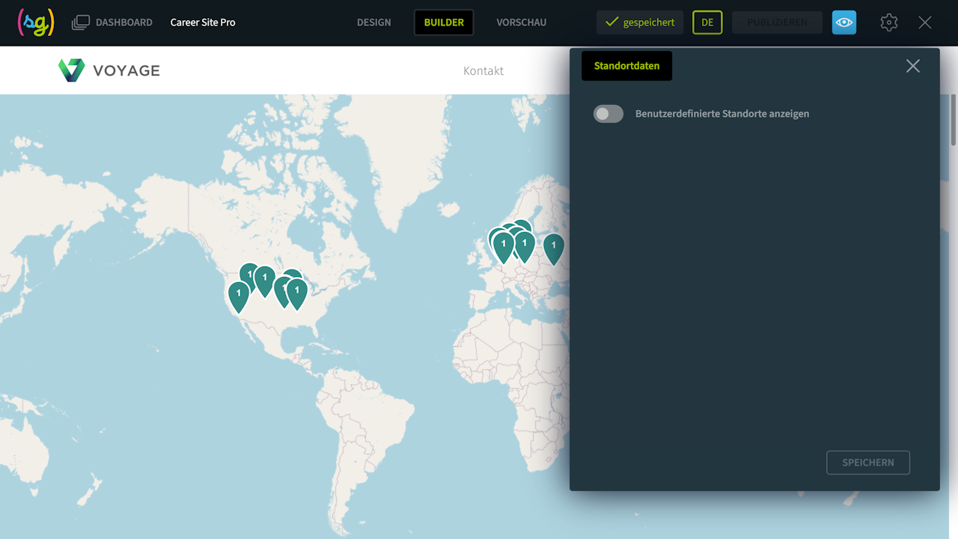This screenshot has width=958, height=539.
Task: Click the colorful (sg) logo
Action: pos(36,22)
